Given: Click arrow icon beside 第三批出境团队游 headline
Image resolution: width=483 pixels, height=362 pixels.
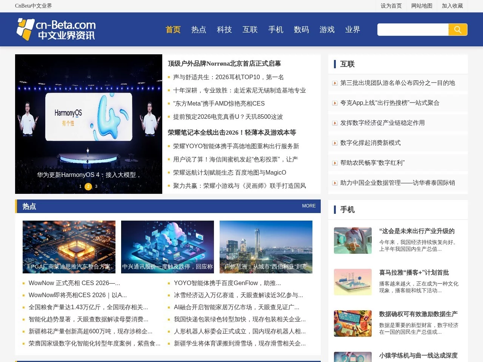Looking at the screenshot, I should tap(335, 83).
